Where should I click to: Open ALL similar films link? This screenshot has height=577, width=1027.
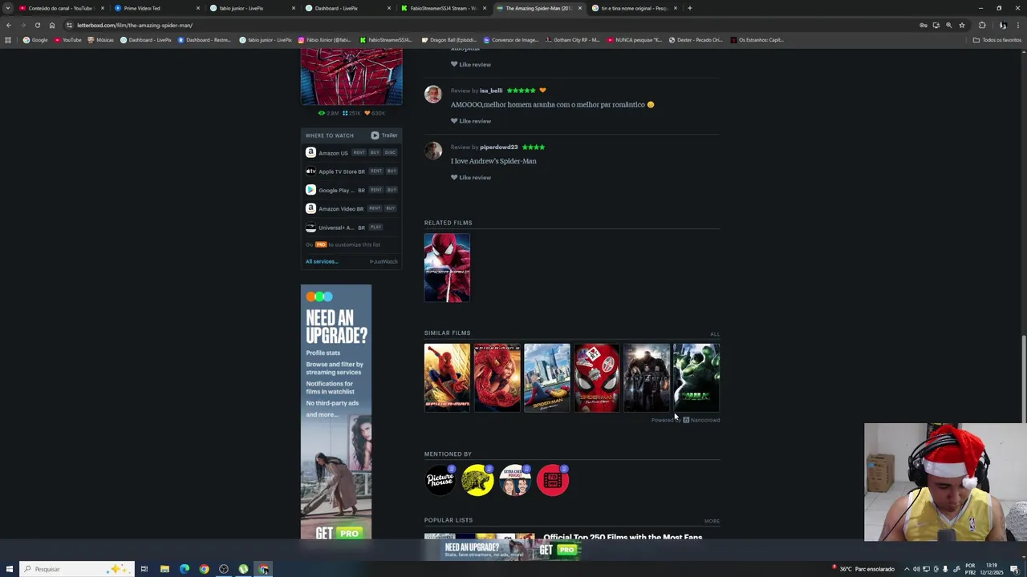pyautogui.click(x=715, y=334)
